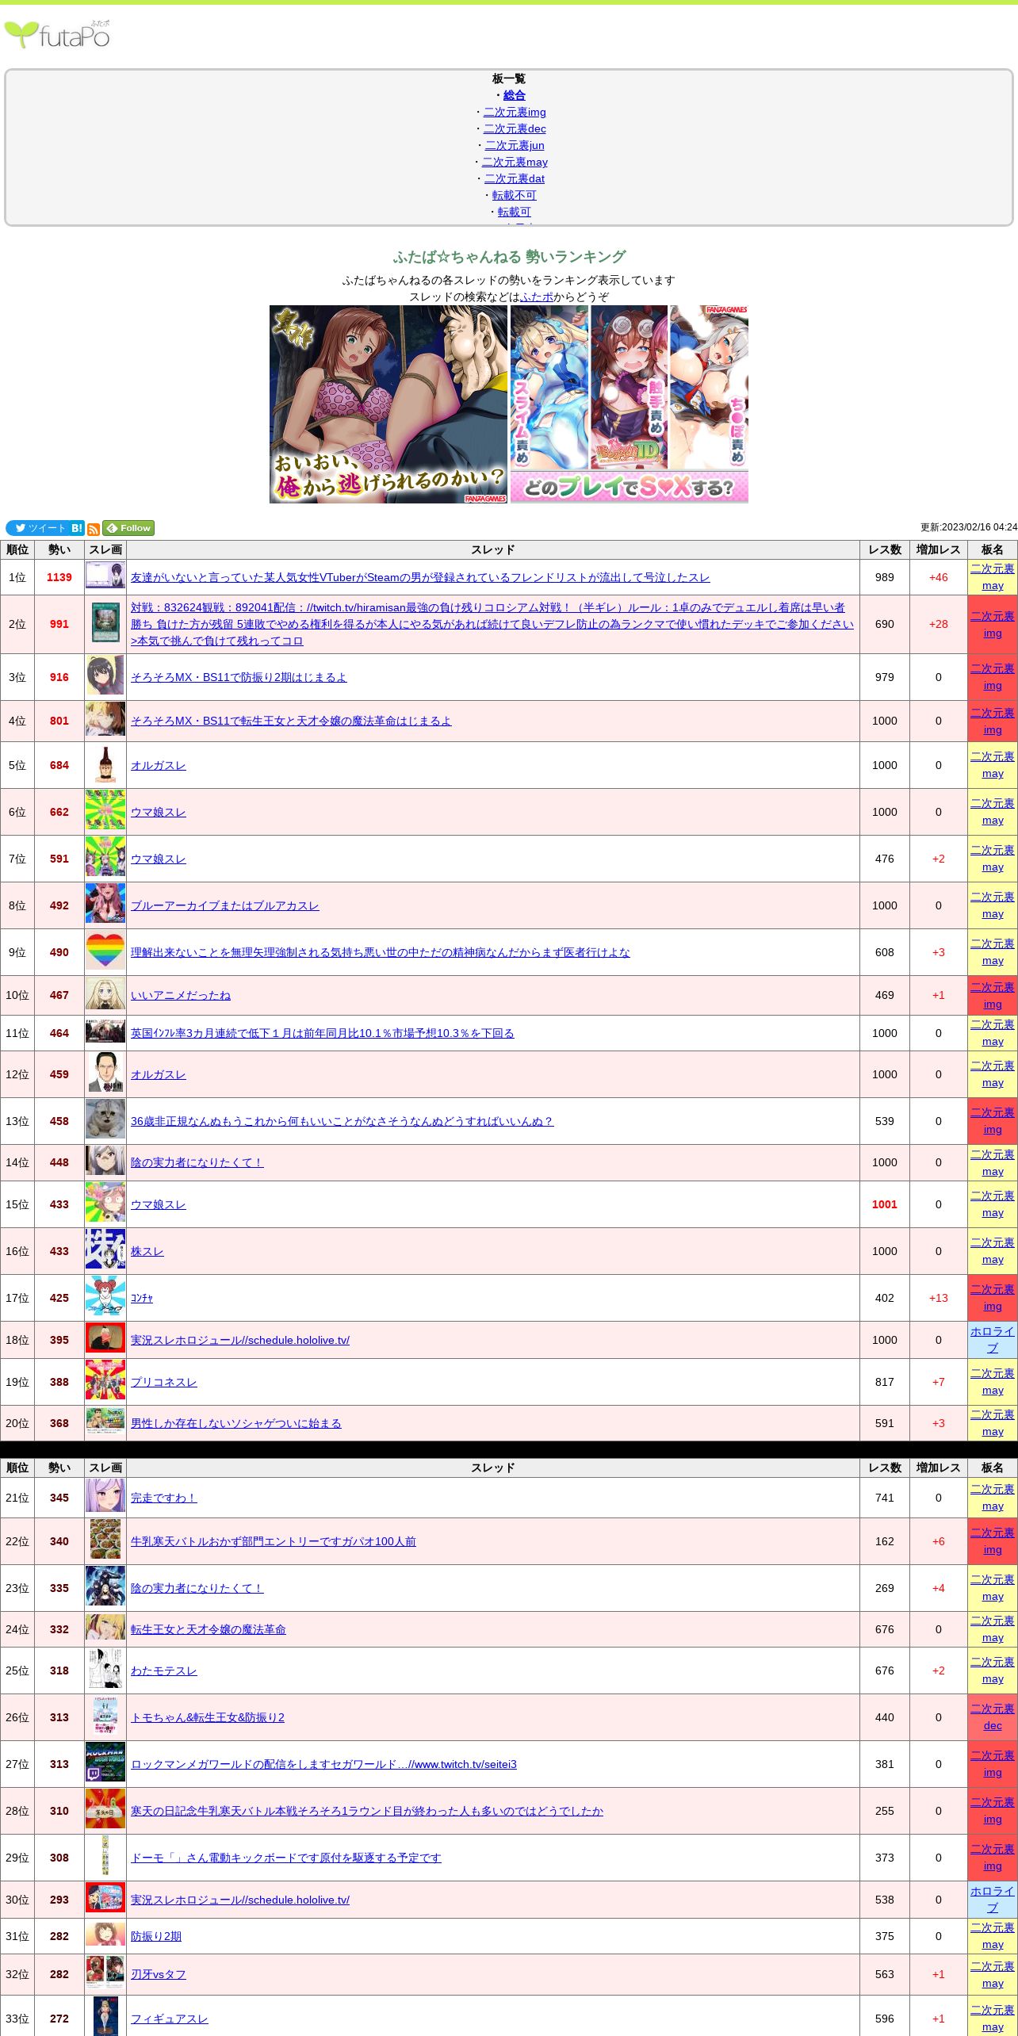Image resolution: width=1018 pixels, height=2036 pixels.
Task: Click the 更新:2023/02/16 04:24 timestamp
Action: click(x=969, y=527)
